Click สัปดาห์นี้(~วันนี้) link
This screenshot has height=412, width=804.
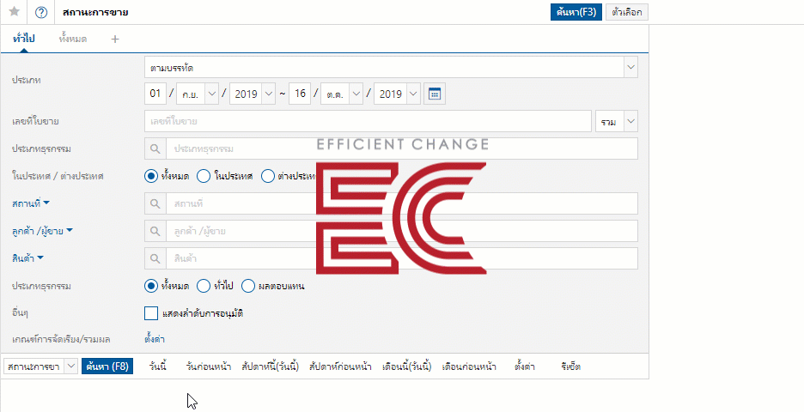click(271, 367)
